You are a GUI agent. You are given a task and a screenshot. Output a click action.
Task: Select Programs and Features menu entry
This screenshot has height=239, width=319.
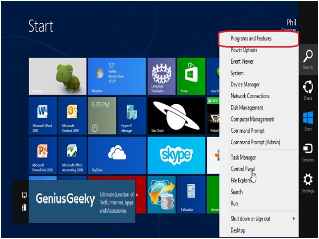(259, 39)
